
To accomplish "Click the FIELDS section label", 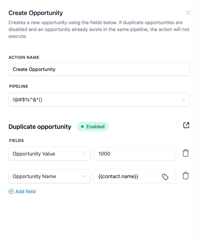I will click(17, 140).
